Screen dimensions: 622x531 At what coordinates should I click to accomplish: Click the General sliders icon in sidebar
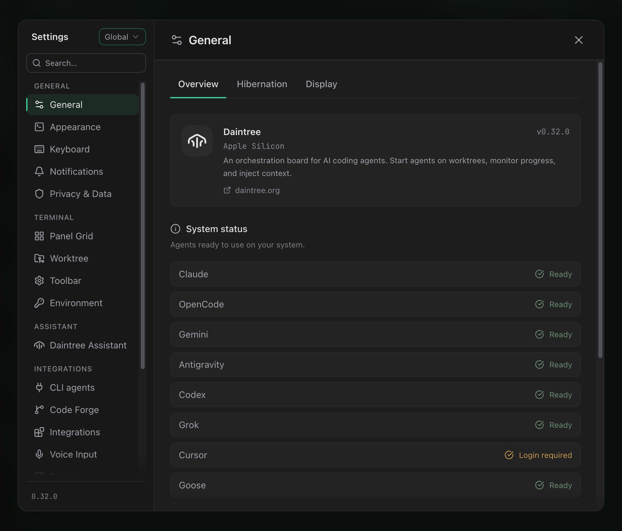click(39, 105)
